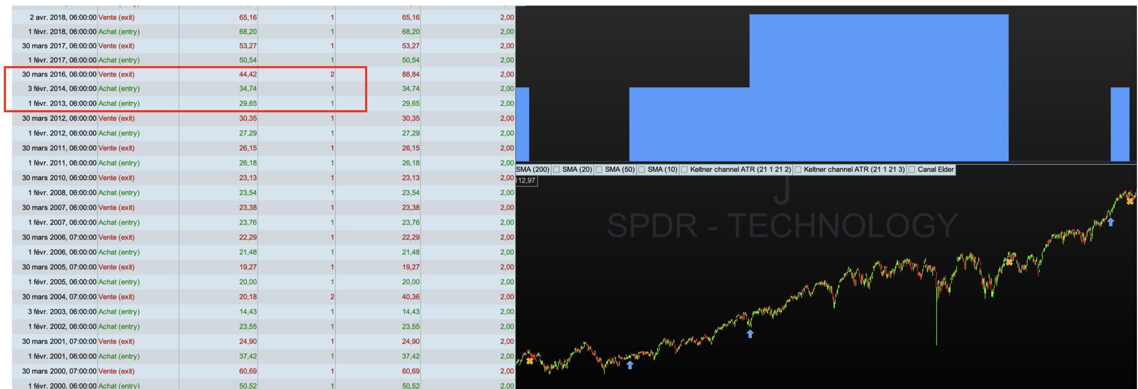Click quantity 2 in the 30 mars 2016 row

[x=332, y=74]
